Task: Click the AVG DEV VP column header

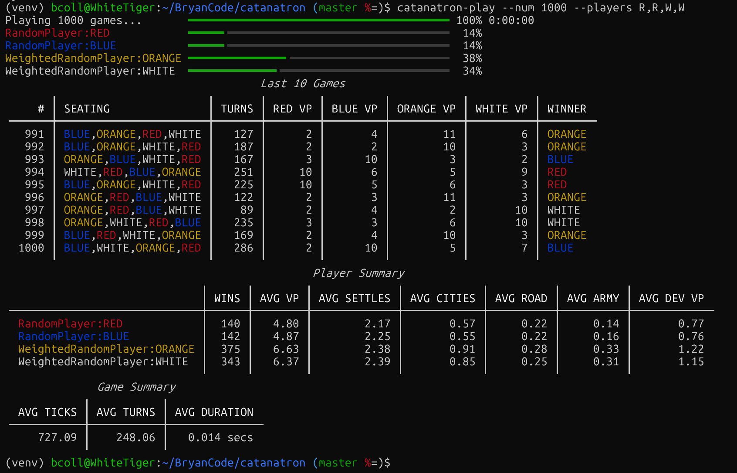Action: coord(671,299)
